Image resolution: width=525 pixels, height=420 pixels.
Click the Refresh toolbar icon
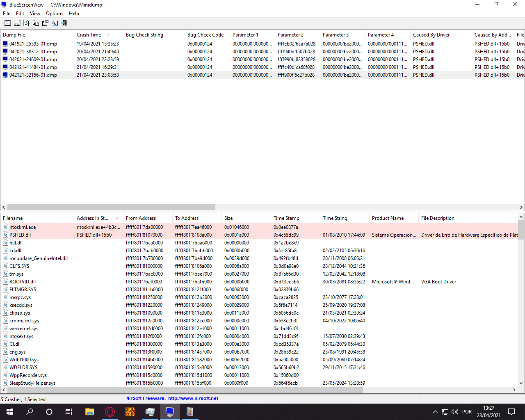click(26, 23)
